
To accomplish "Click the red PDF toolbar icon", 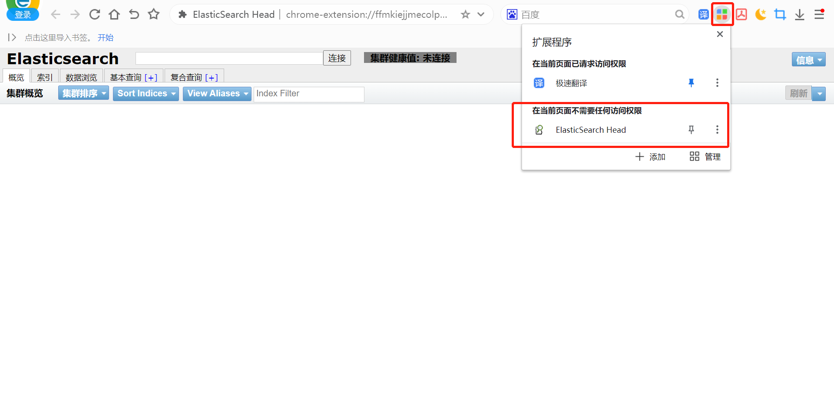I will pos(741,14).
